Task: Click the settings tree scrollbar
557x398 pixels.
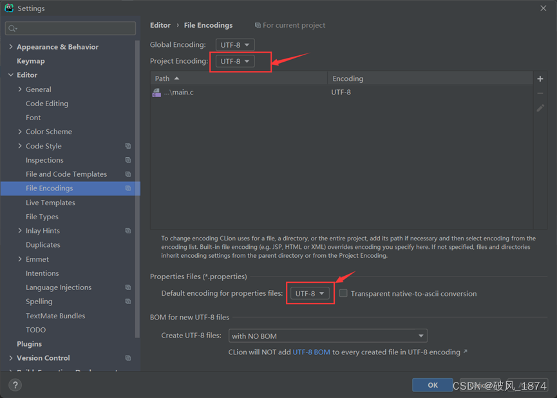Action: pyautogui.click(x=137, y=188)
